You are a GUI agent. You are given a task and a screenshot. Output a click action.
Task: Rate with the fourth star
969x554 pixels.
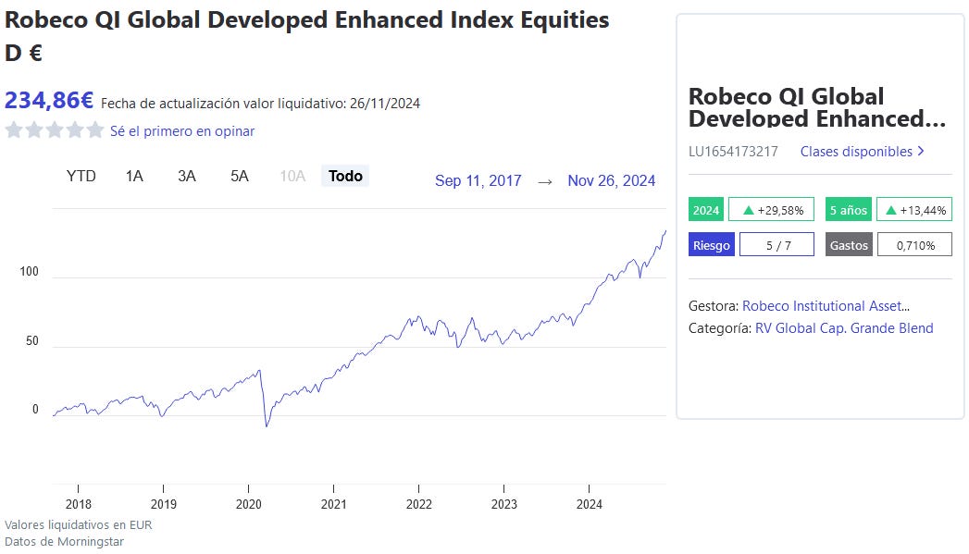pos(75,129)
